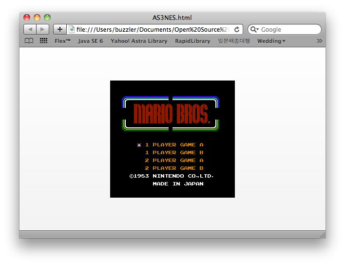This screenshot has width=345, height=265.
Task: Click the ©1983 NINTENDO CO.,LTD. text
Action: point(172,176)
